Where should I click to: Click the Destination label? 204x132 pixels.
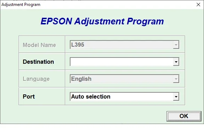click(38, 62)
